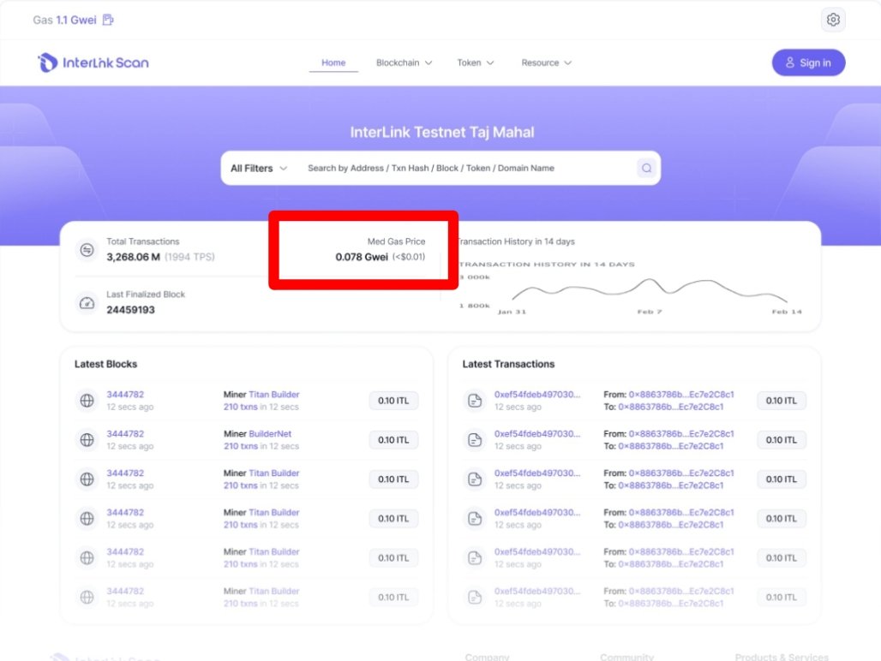Click the InterLink Testnet Taj Mahal title

(x=441, y=133)
